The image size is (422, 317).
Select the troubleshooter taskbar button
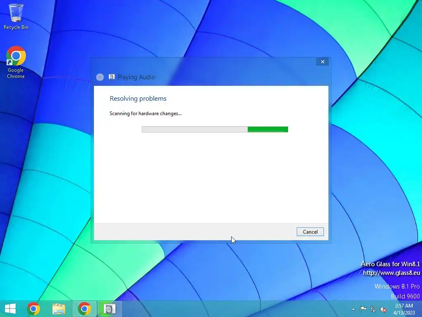click(x=110, y=309)
